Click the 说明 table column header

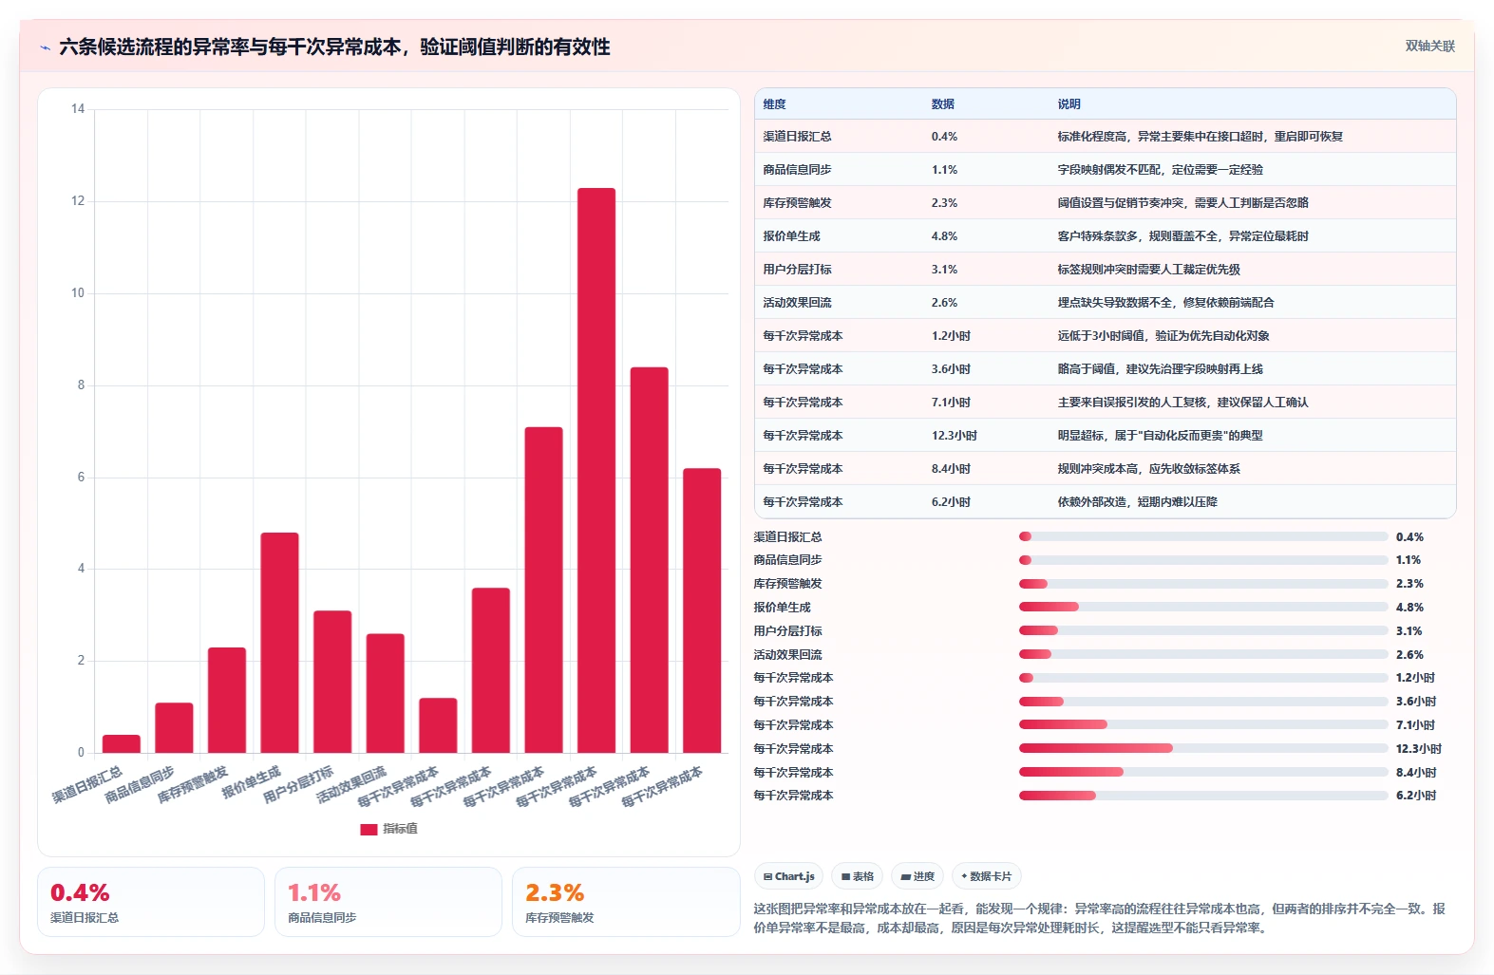(1068, 104)
